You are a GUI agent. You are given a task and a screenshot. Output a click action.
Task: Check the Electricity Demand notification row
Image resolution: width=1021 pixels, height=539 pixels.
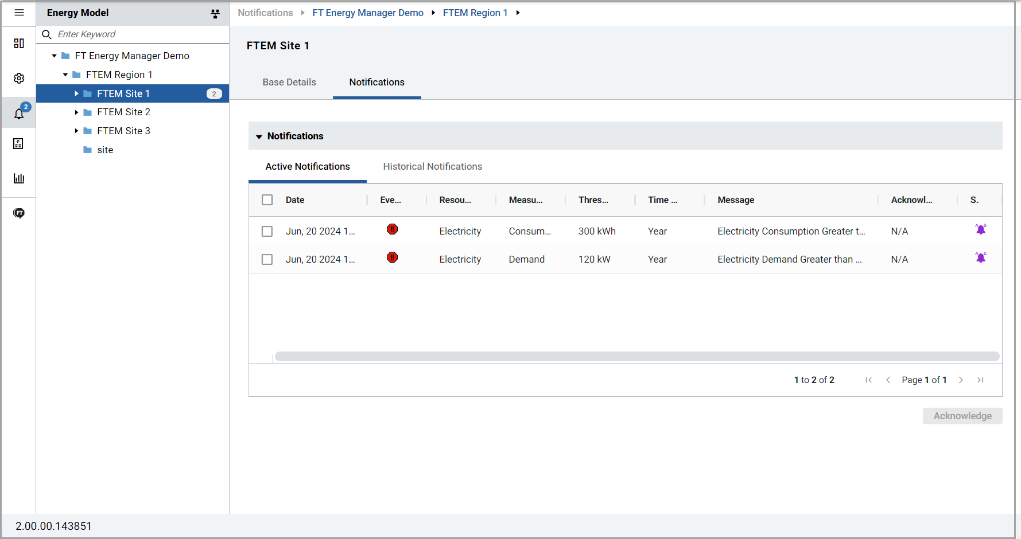[x=267, y=259]
